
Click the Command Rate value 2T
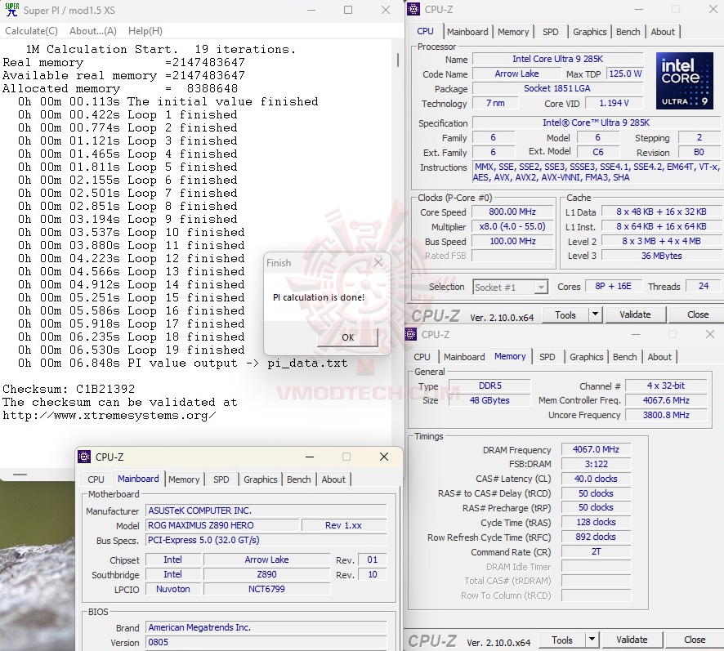596,551
